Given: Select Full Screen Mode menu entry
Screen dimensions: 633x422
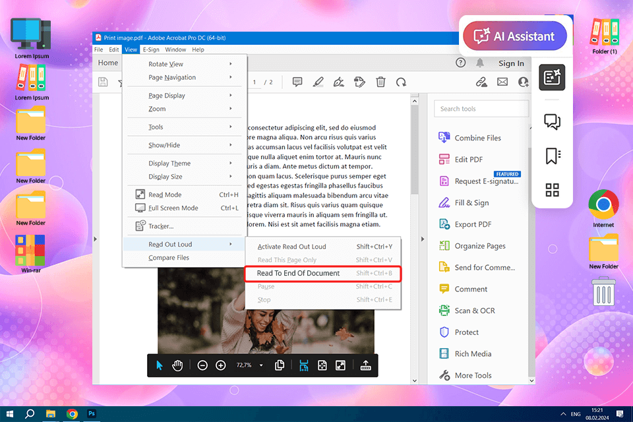Looking at the screenshot, I should [x=185, y=208].
